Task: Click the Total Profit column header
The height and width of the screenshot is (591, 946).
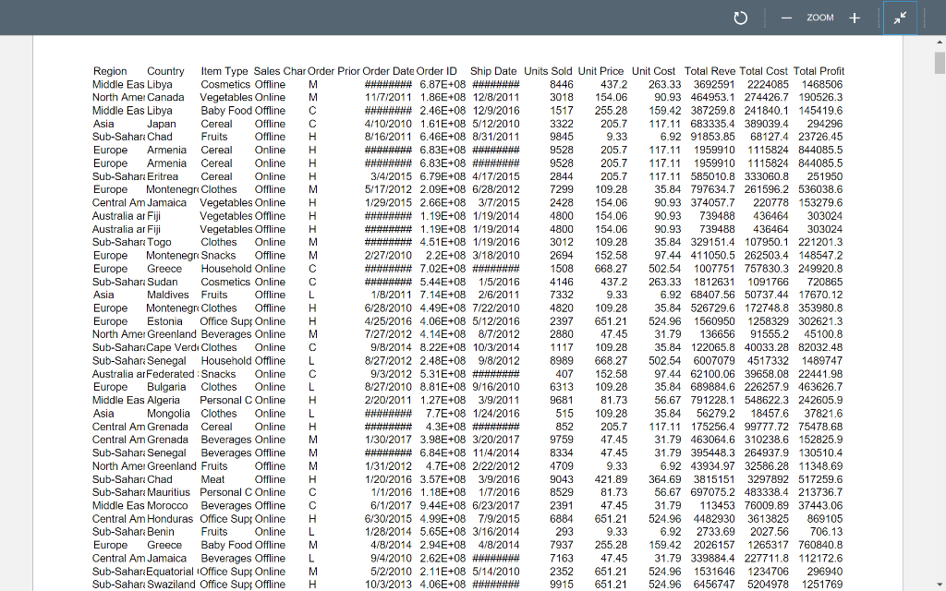Action: (x=819, y=71)
